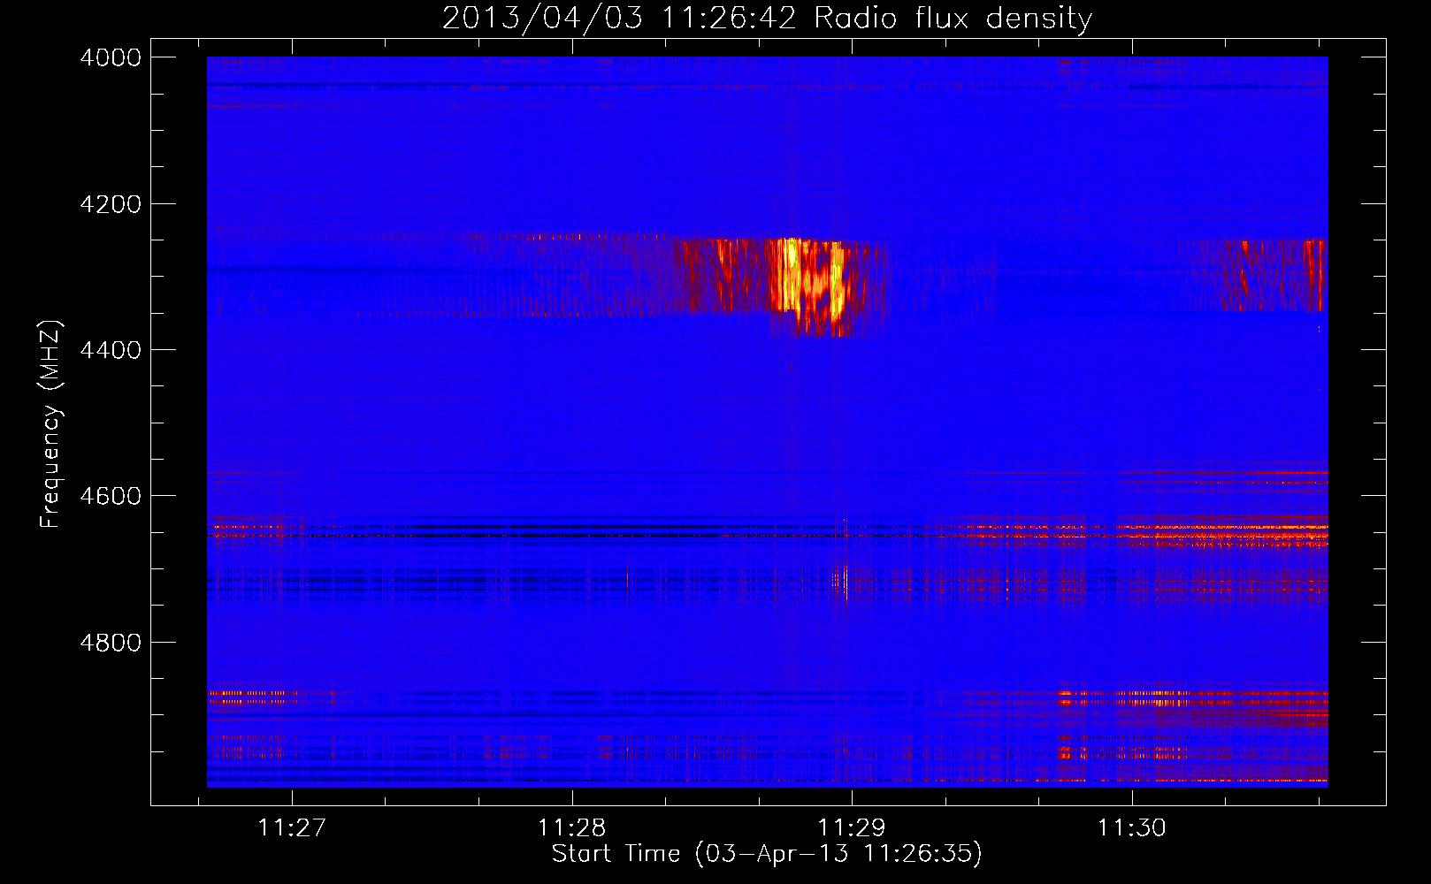Click the 4800 frequency tick label
This screenshot has height=884, width=1431.
[111, 642]
